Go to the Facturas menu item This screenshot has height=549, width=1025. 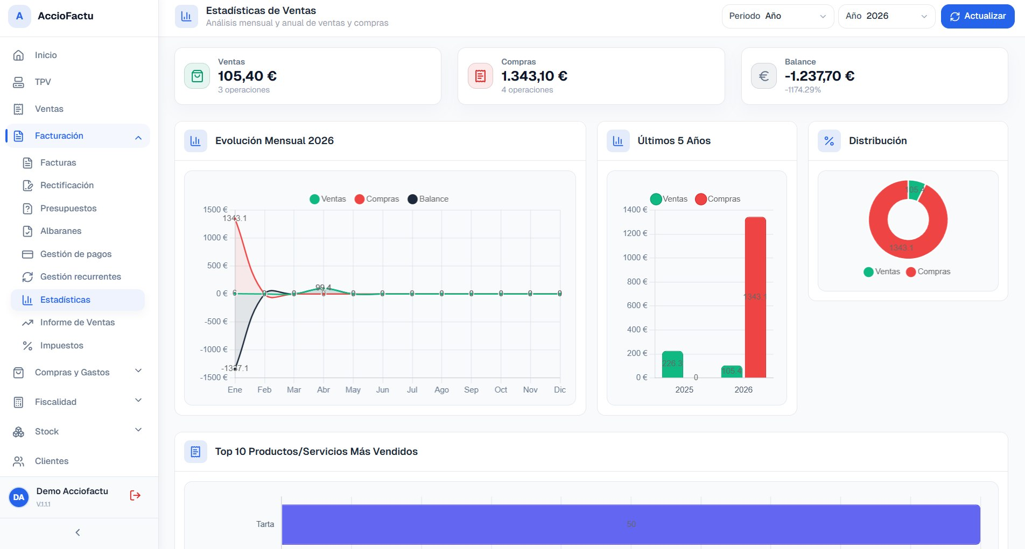click(x=78, y=163)
